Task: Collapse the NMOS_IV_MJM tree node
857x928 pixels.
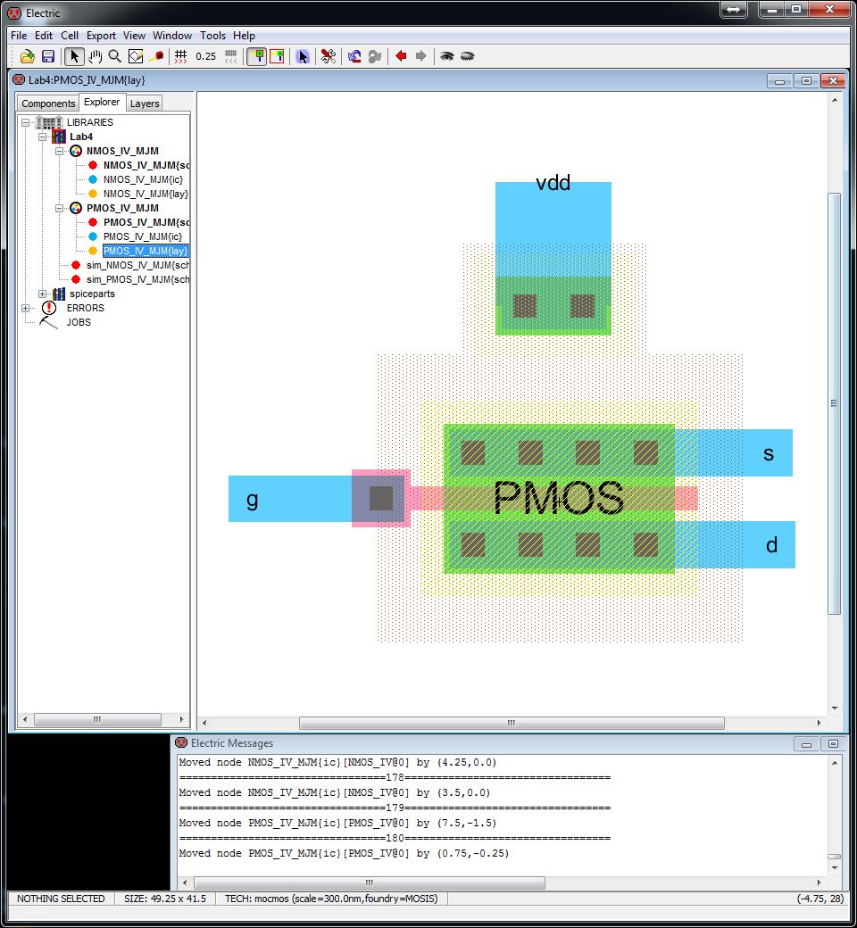Action: [60, 151]
